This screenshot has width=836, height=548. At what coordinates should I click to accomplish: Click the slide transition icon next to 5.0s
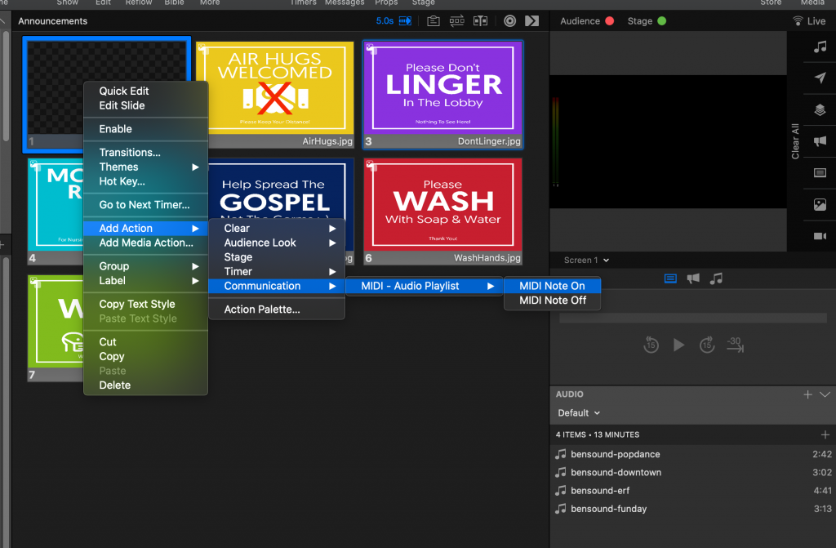click(405, 20)
